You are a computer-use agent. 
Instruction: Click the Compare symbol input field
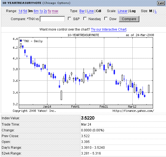52,19
